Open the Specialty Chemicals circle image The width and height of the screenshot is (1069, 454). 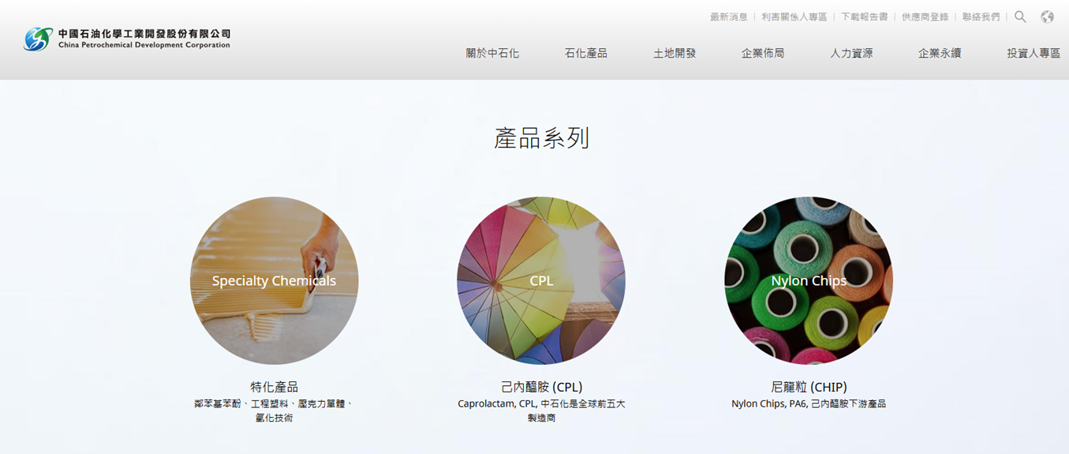pos(275,280)
